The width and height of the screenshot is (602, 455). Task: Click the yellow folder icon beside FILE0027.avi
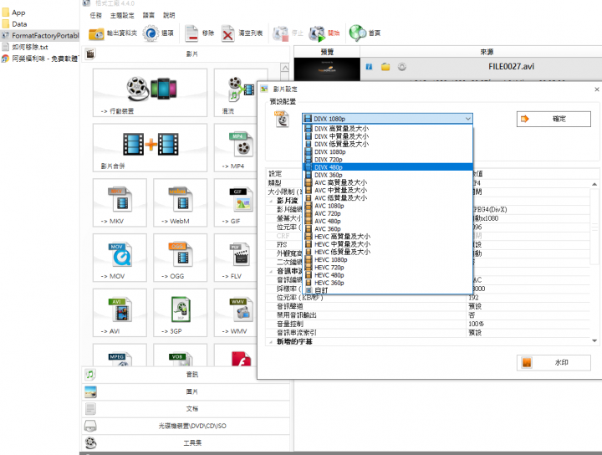tap(385, 67)
